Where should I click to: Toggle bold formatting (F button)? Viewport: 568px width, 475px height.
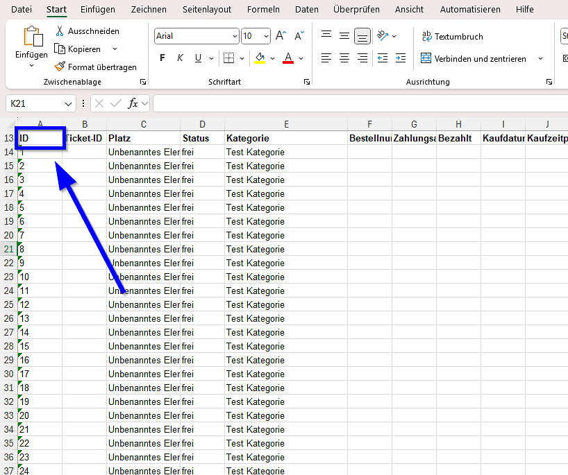(x=162, y=58)
